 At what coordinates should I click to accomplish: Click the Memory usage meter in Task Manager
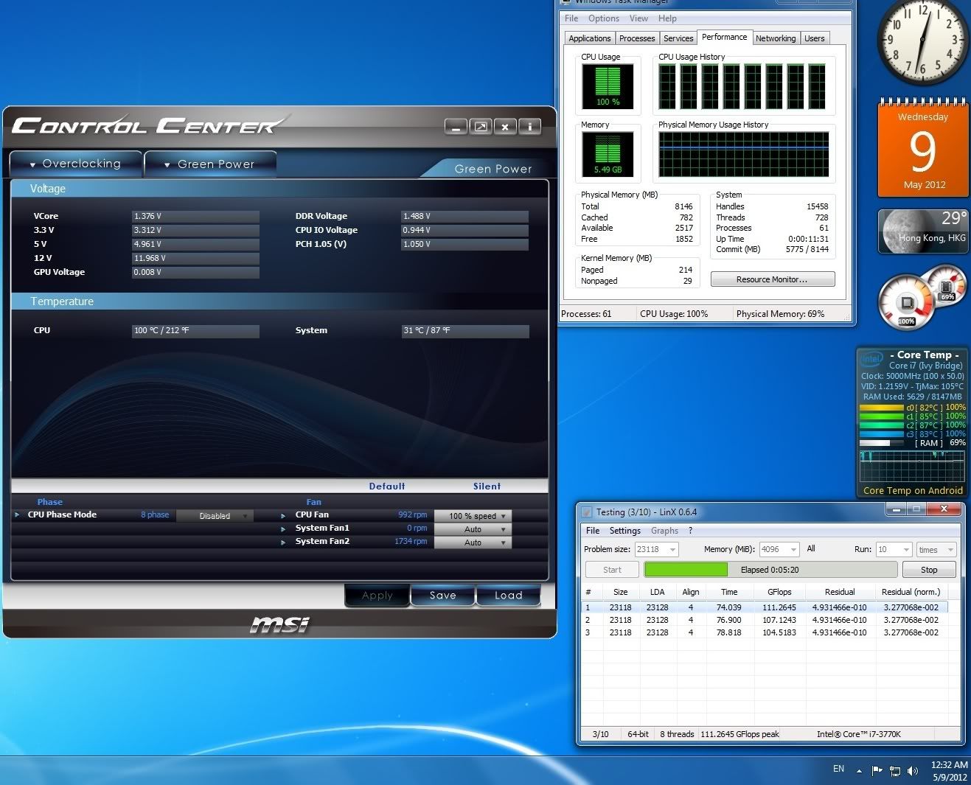(608, 154)
